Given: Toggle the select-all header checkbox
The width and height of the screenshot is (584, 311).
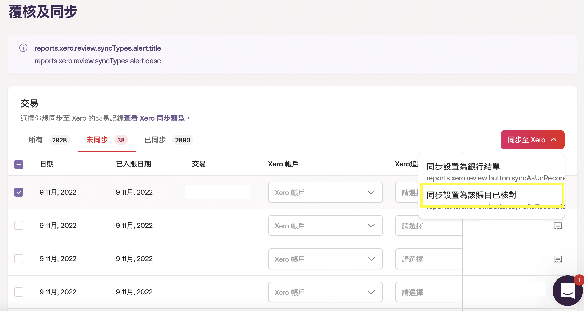Looking at the screenshot, I should click(19, 164).
